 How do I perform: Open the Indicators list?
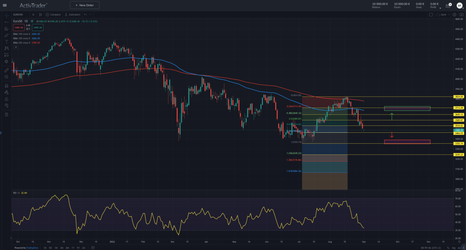tap(72, 14)
